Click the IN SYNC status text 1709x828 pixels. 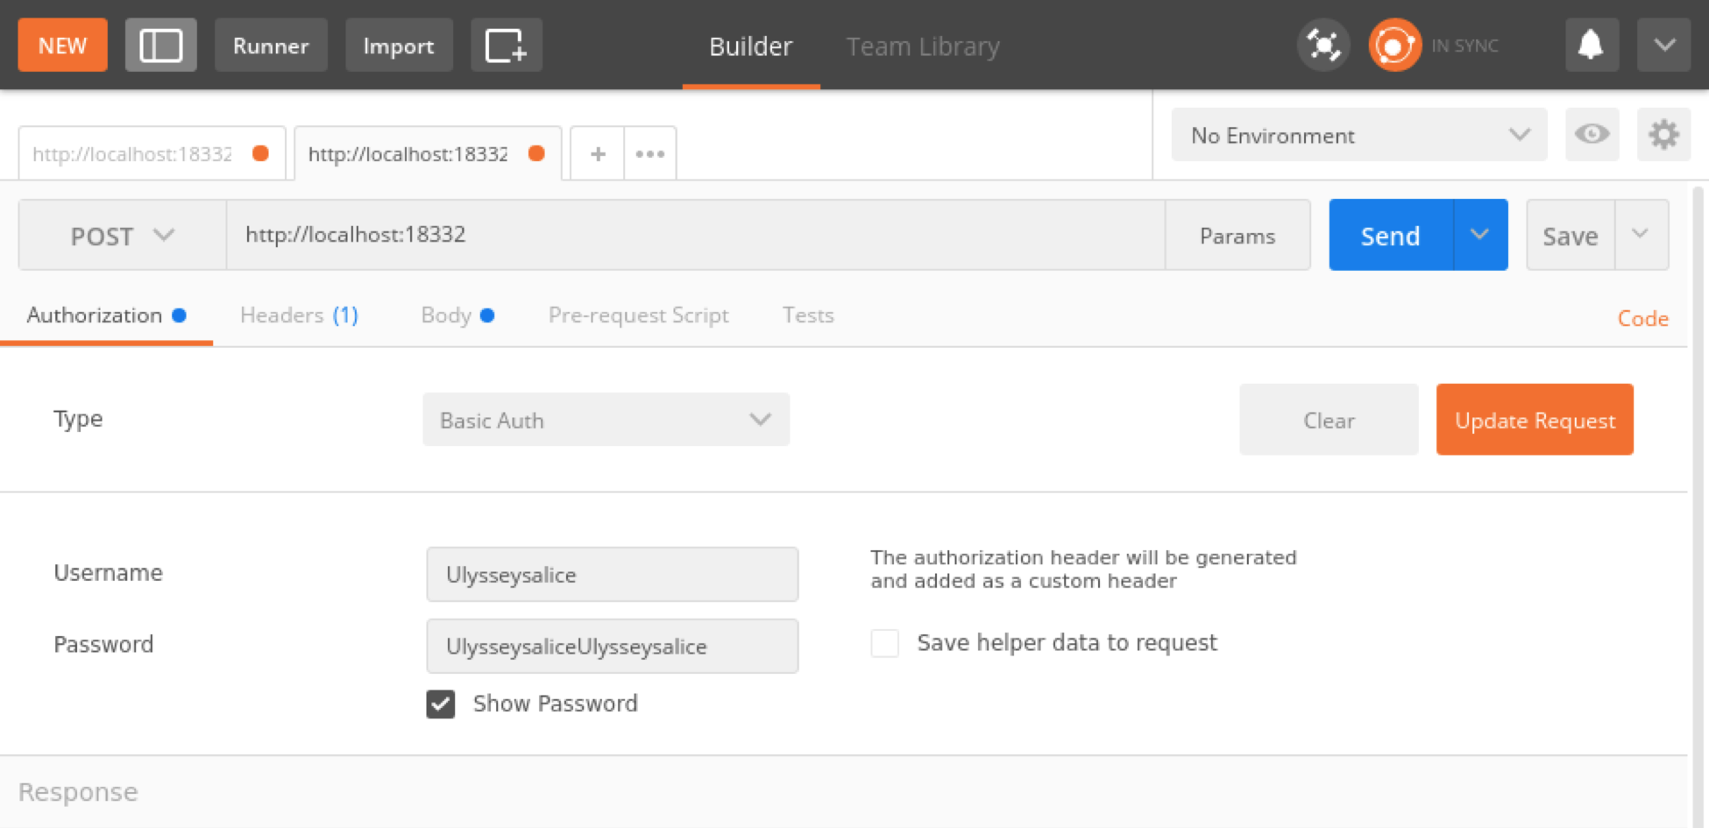tap(1464, 46)
